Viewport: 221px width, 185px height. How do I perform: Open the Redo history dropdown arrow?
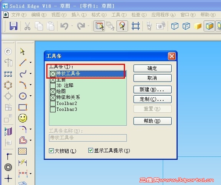[89, 26]
